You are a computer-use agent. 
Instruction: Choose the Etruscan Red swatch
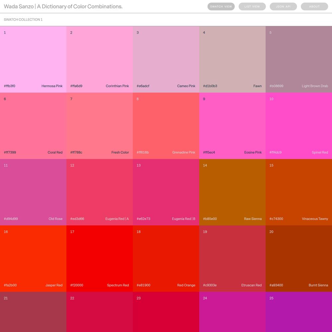[x=232, y=259]
